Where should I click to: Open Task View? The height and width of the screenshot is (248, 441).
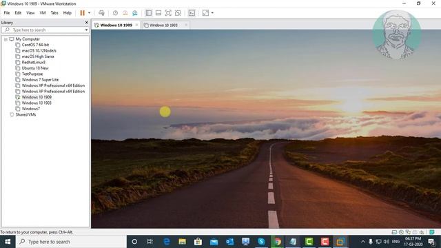coord(150,242)
